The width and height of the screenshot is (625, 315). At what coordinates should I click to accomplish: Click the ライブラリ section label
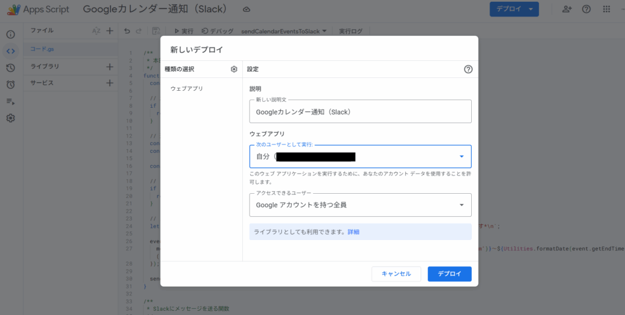coord(45,67)
